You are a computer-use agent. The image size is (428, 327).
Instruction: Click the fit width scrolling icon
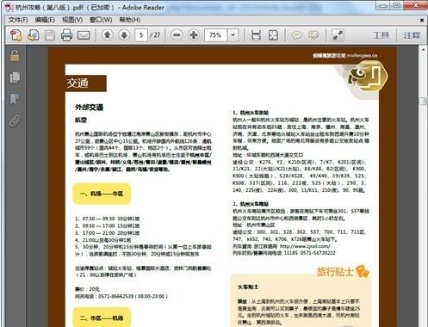256,35
